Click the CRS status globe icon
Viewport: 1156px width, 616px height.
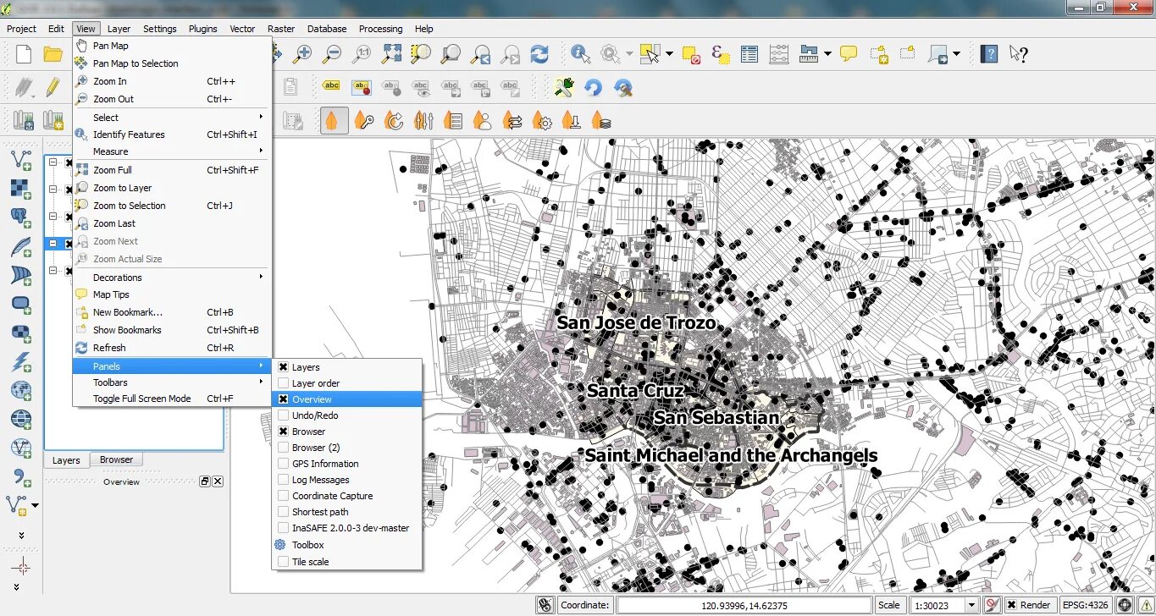tap(1125, 605)
